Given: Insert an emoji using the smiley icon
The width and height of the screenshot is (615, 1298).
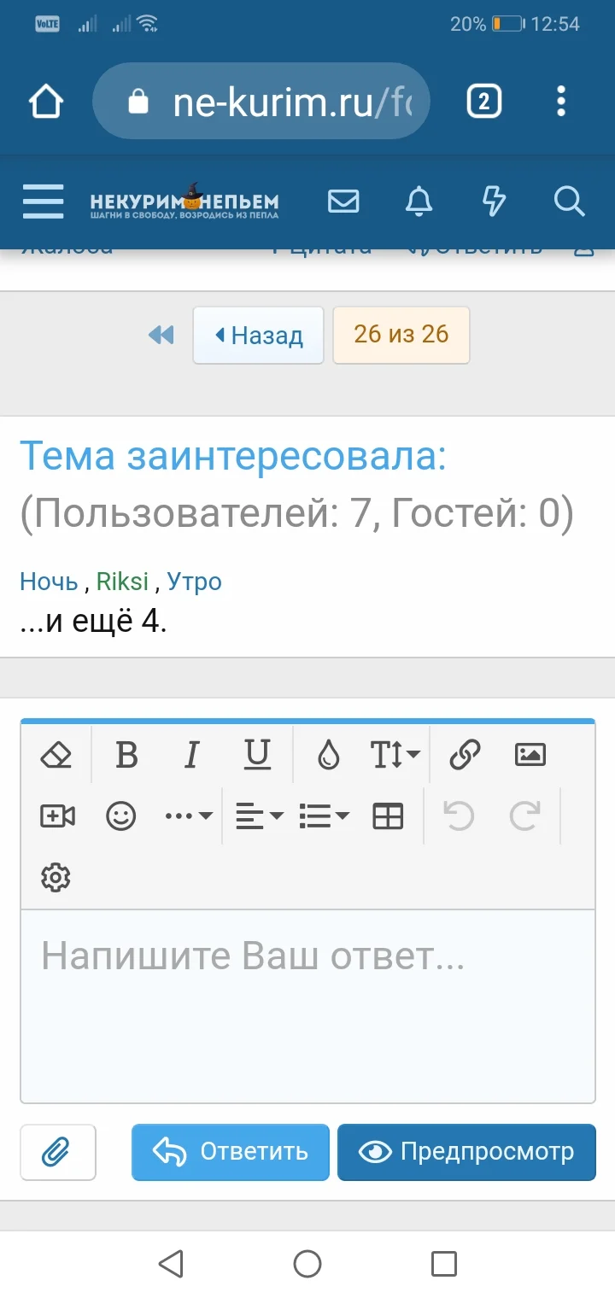Looking at the screenshot, I should pyautogui.click(x=121, y=816).
